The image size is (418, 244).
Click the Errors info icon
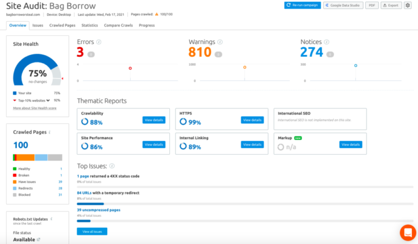[99, 42]
